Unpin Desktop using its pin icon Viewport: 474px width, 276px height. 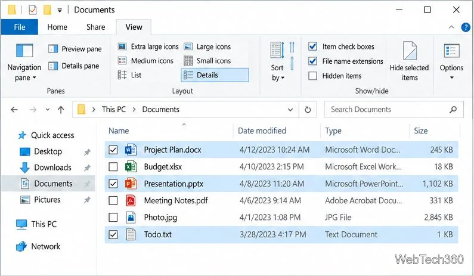click(x=87, y=152)
